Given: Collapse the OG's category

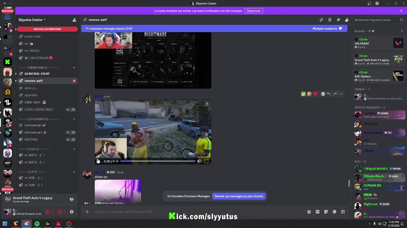Looking at the screenshot, I should pyautogui.click(x=34, y=149).
